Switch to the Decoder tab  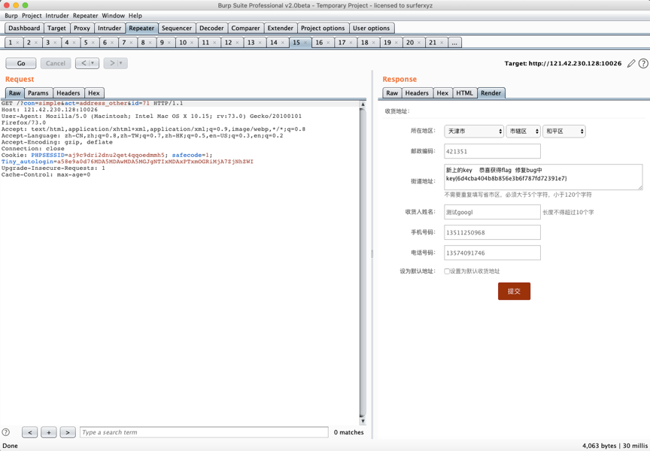(211, 28)
